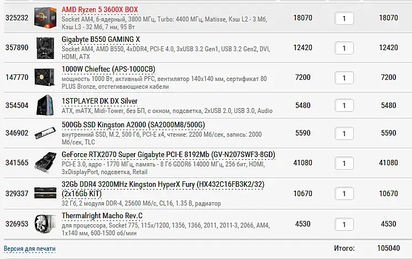
Task: Open the Gigabyte B550 GAMING X link
Action: coord(101,40)
